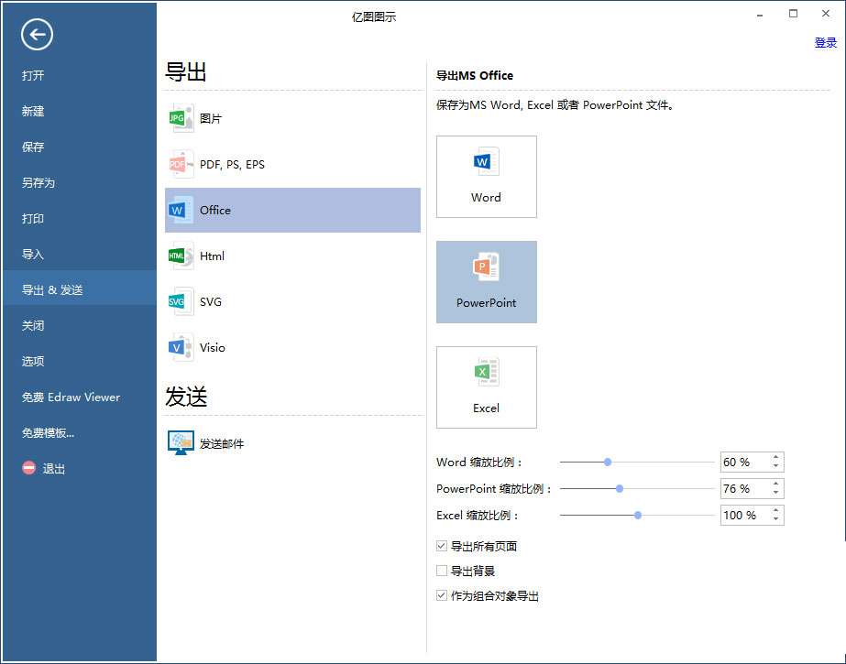Click the back arrow to return

(36, 34)
